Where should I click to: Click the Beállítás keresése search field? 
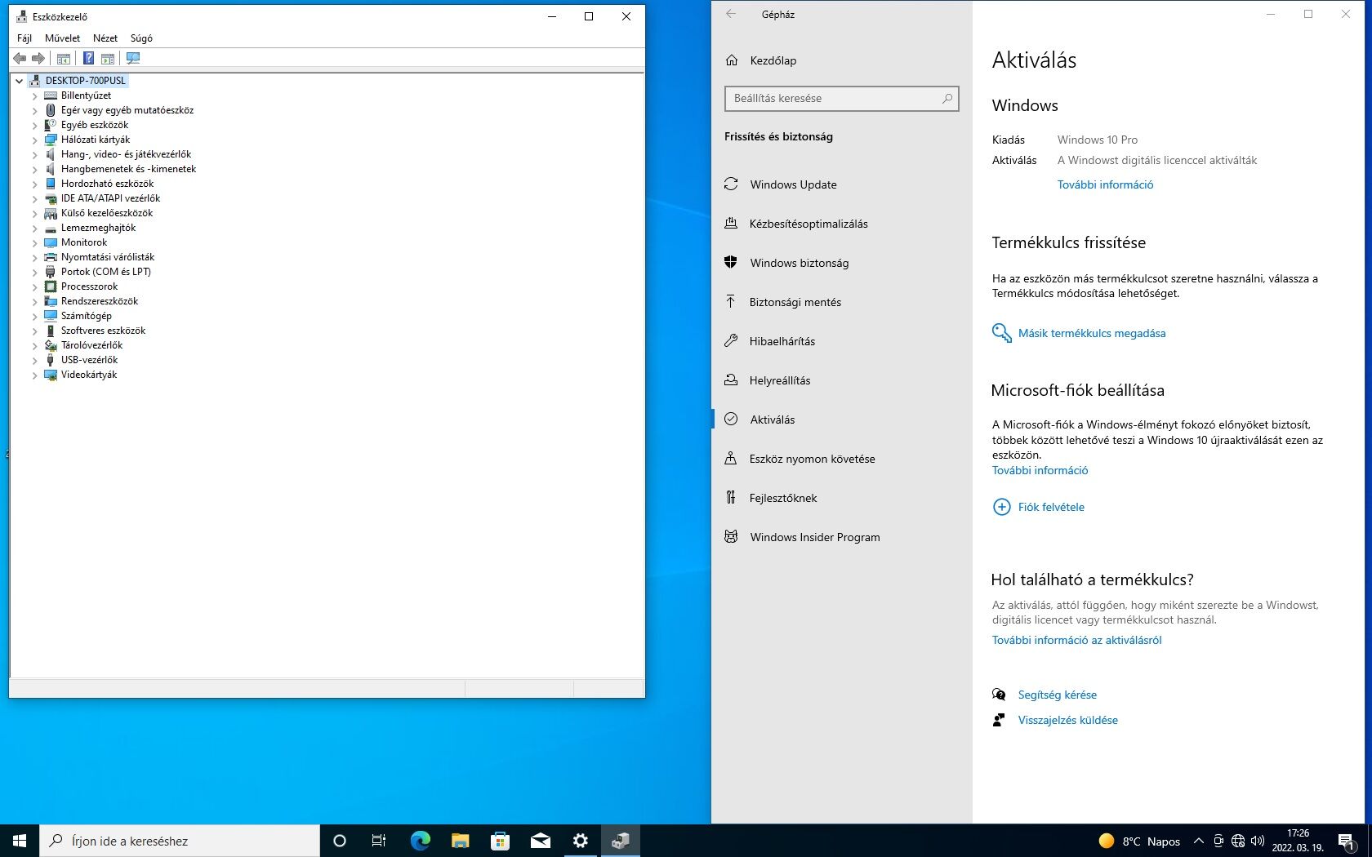[x=841, y=98]
